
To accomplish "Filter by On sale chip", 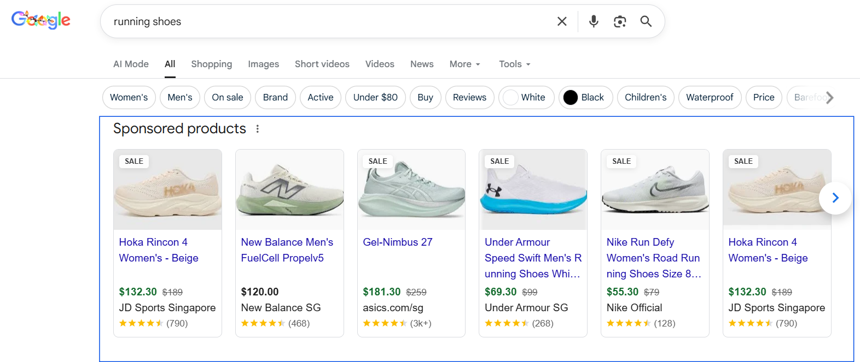I will point(228,97).
